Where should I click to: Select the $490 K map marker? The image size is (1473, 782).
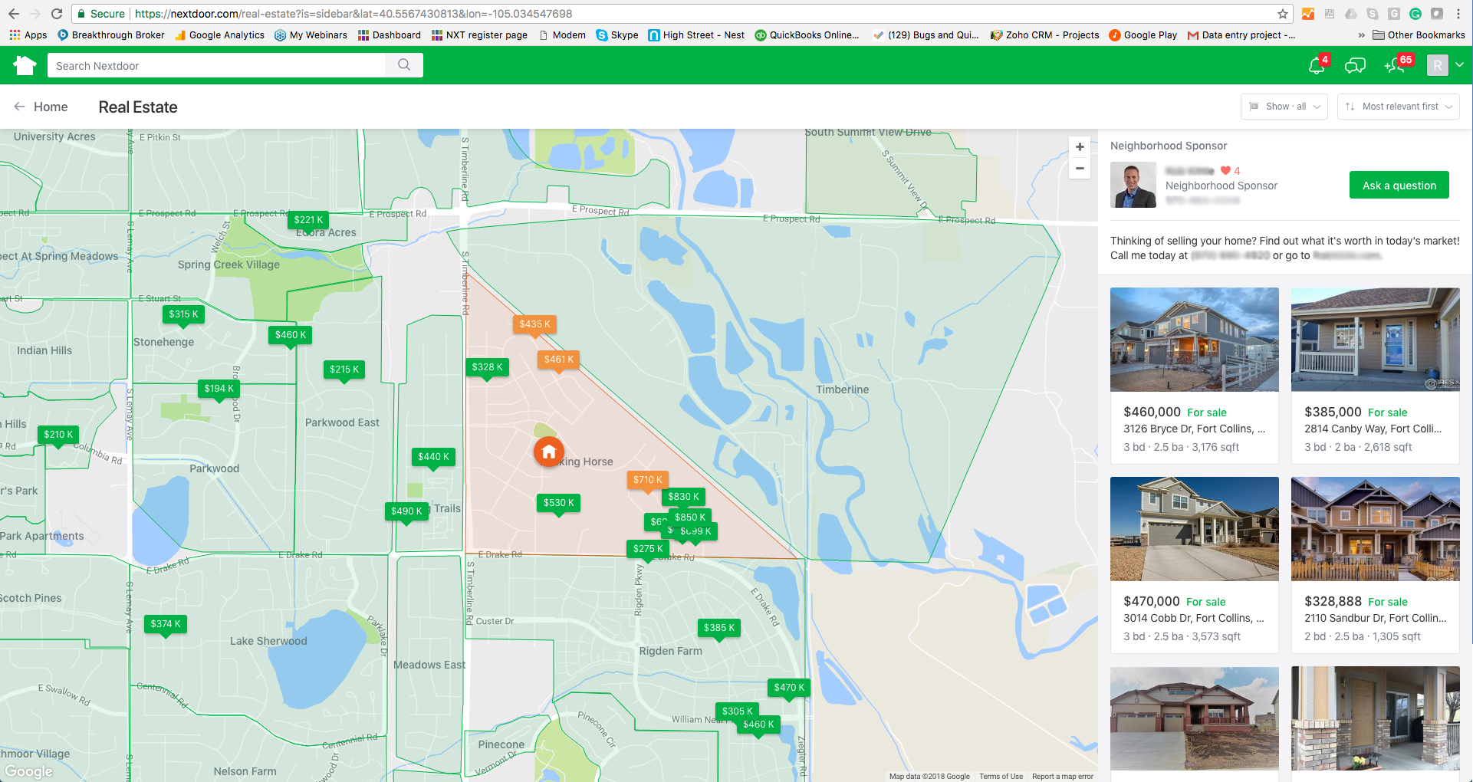coord(406,511)
